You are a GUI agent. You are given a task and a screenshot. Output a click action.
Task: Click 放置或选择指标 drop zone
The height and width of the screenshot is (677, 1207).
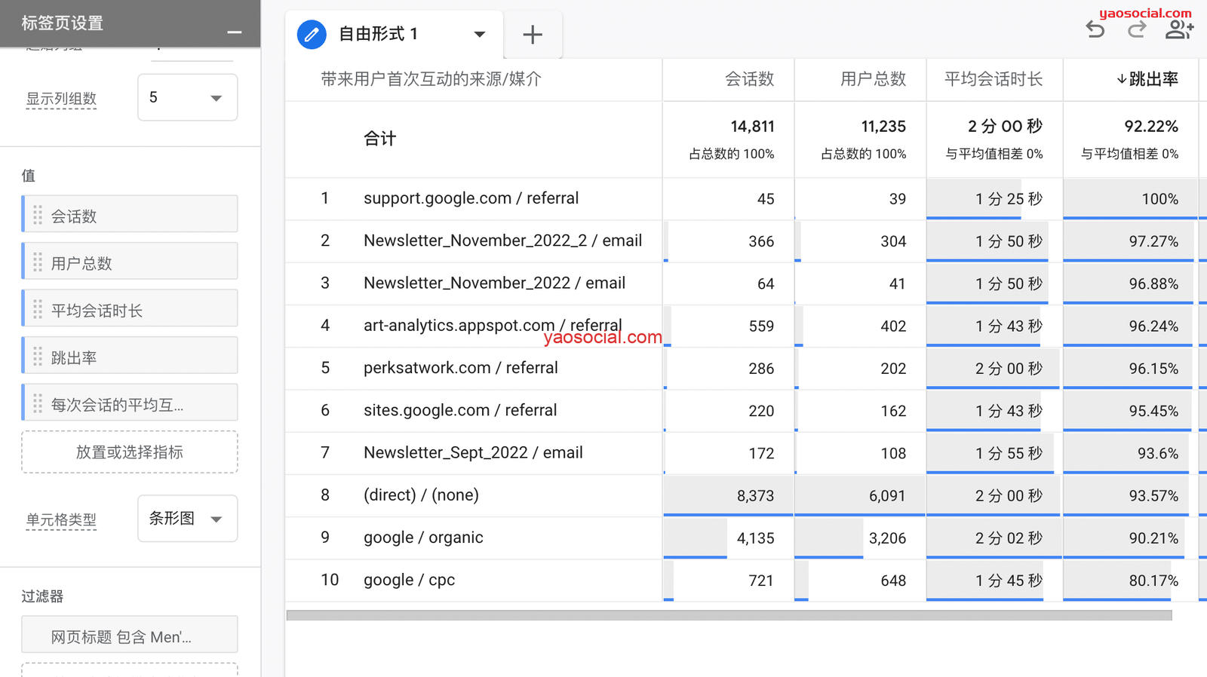tap(130, 452)
